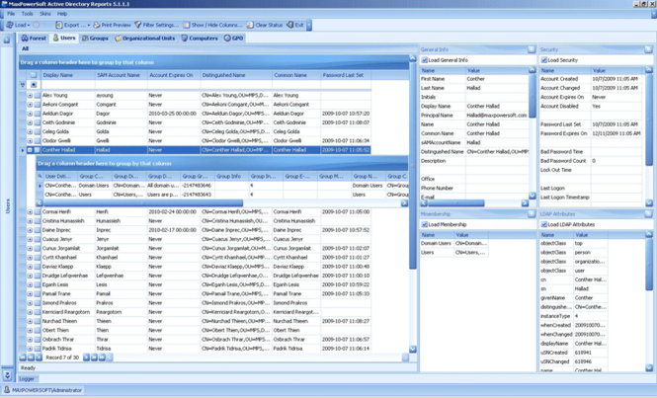Collapse the Conther Hallad row

30,150
